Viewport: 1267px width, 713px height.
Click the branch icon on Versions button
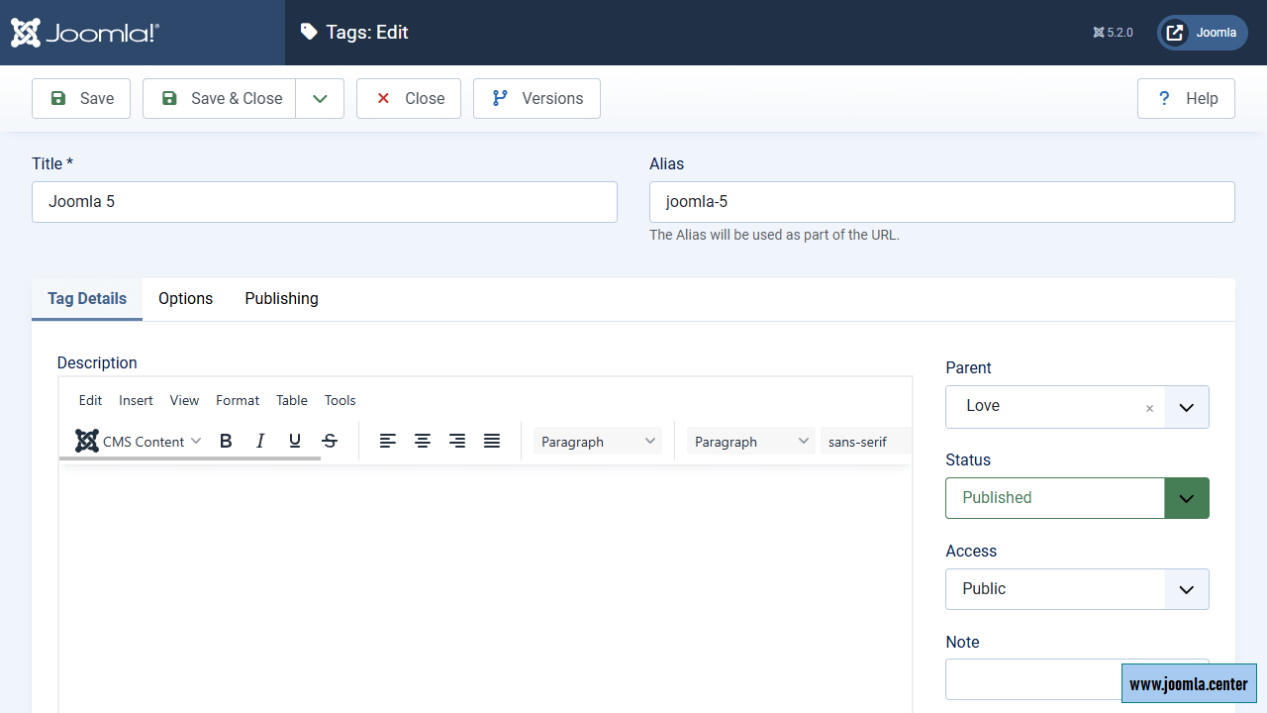point(500,98)
